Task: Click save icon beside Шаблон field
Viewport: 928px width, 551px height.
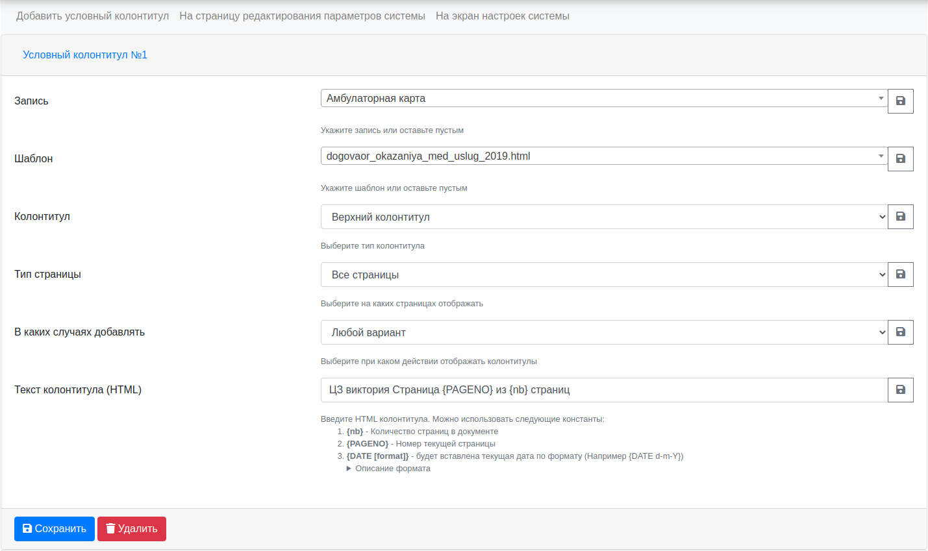Action: [x=900, y=159]
